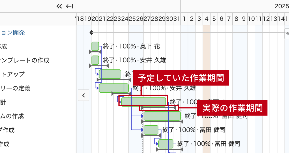Select task bar in プ作成 row

(x=151, y=130)
